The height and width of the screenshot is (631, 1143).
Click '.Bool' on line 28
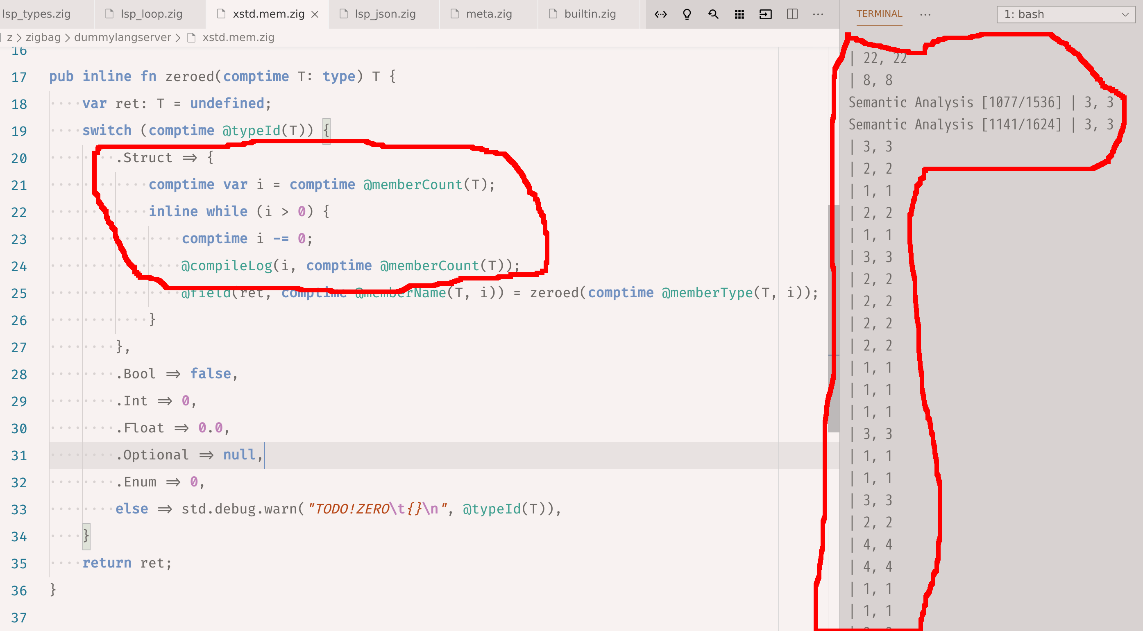point(136,374)
